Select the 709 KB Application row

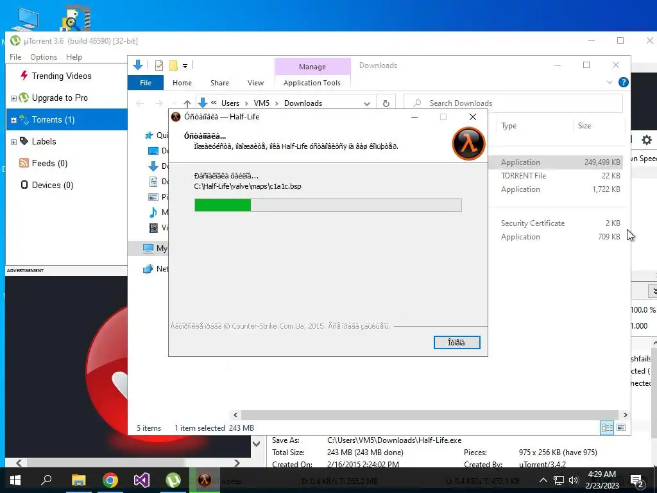(555, 236)
